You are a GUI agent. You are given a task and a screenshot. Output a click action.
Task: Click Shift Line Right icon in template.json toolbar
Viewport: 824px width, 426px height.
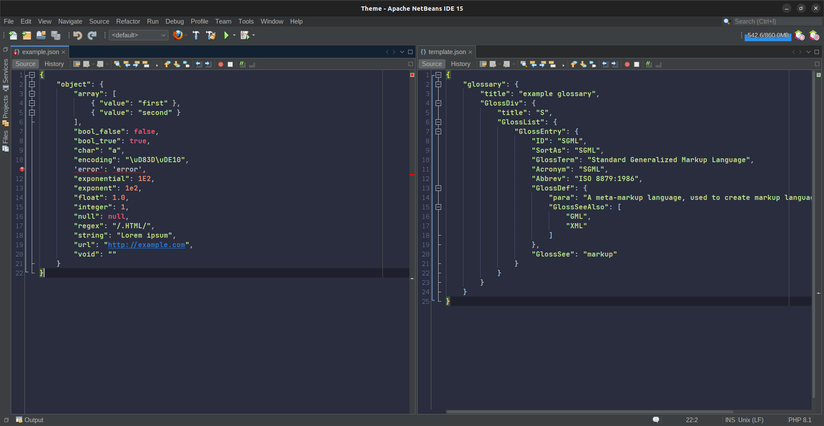pyautogui.click(x=615, y=64)
